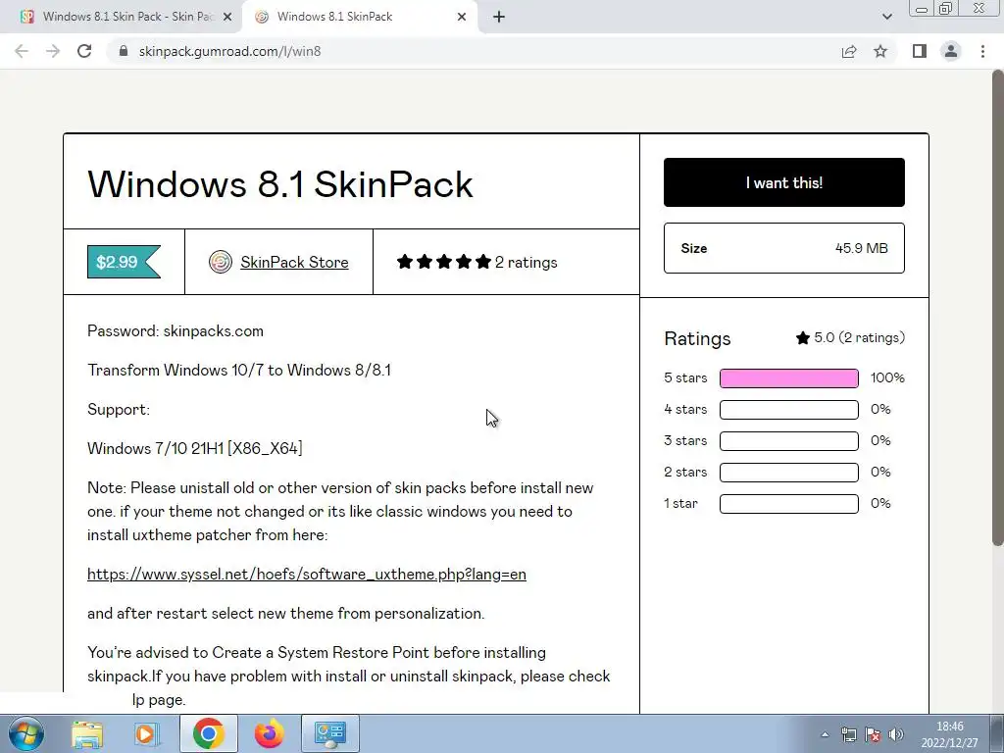Click the padlock site info icon
This screenshot has width=1004, height=753.
pos(124,51)
